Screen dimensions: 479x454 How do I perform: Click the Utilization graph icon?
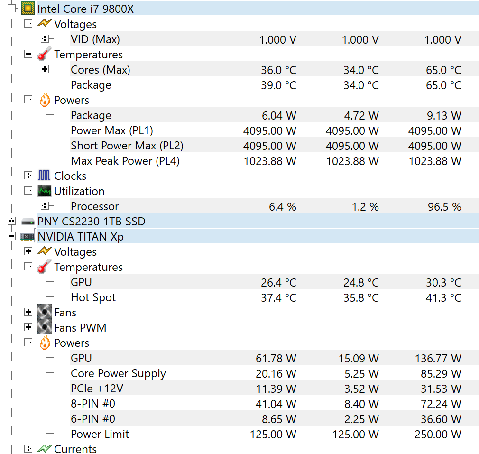click(45, 191)
